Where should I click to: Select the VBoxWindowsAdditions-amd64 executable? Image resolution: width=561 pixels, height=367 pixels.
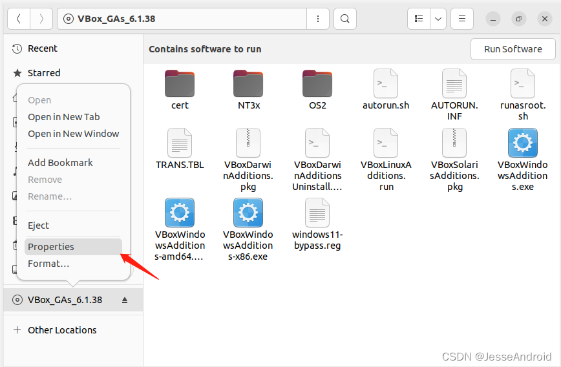tap(180, 229)
